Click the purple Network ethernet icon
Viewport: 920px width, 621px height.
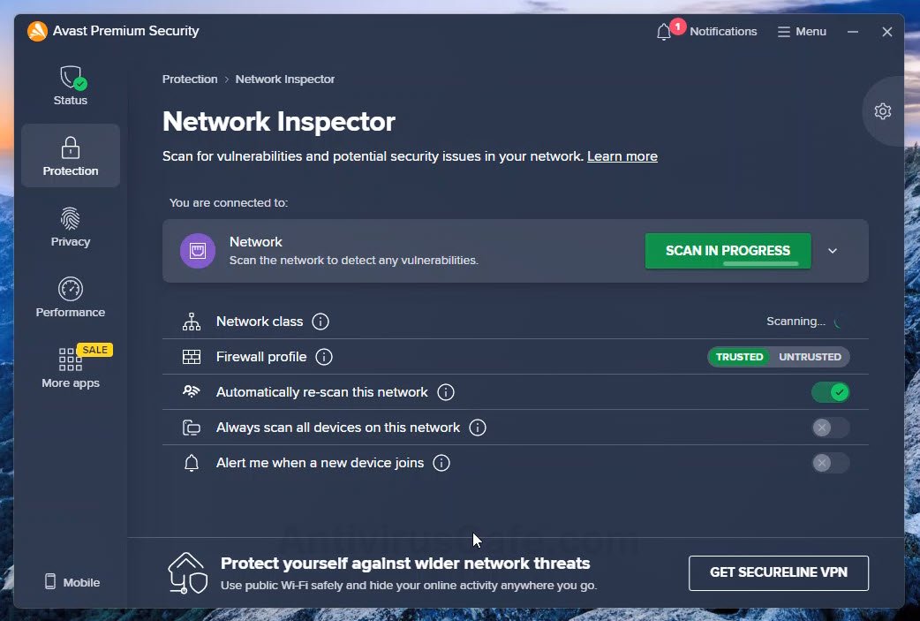point(198,251)
